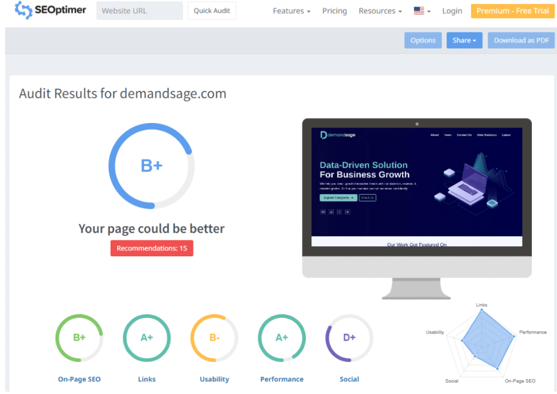Select the Usability B- score gauge

(x=214, y=338)
